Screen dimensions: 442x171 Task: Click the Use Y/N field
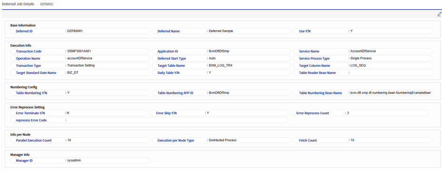pyautogui.click(x=363, y=31)
